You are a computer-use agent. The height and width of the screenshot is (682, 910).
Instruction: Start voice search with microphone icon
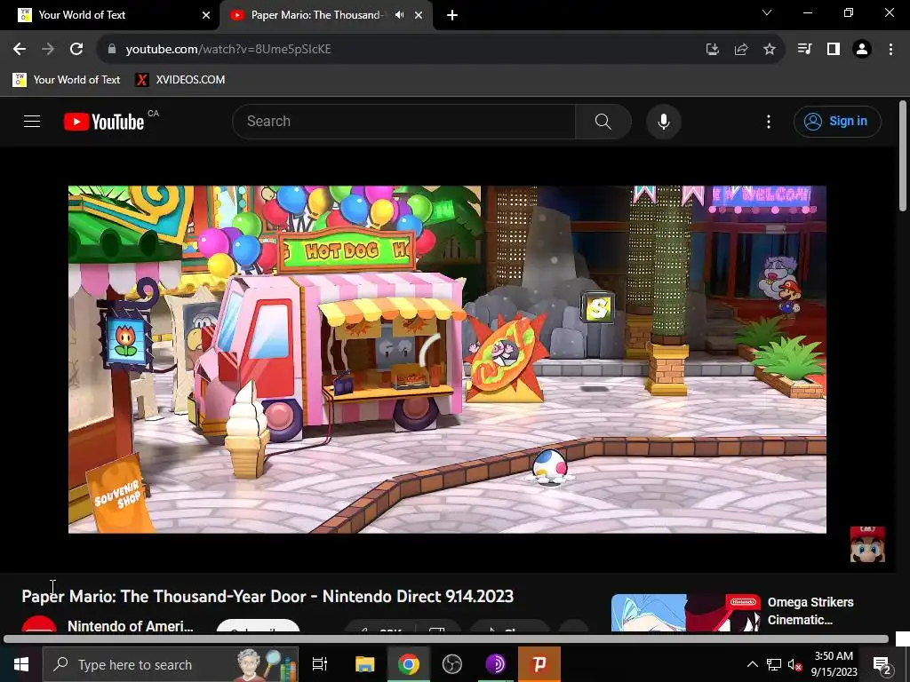point(664,121)
